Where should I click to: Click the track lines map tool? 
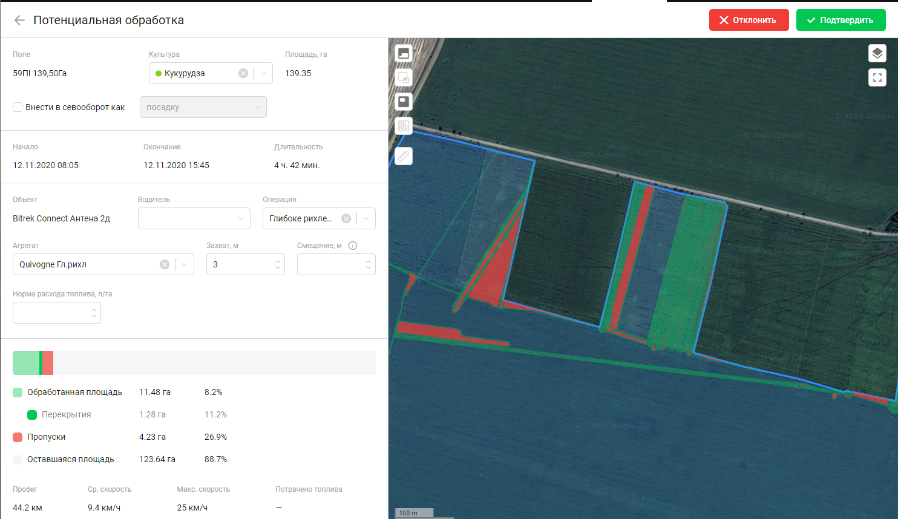click(x=404, y=126)
